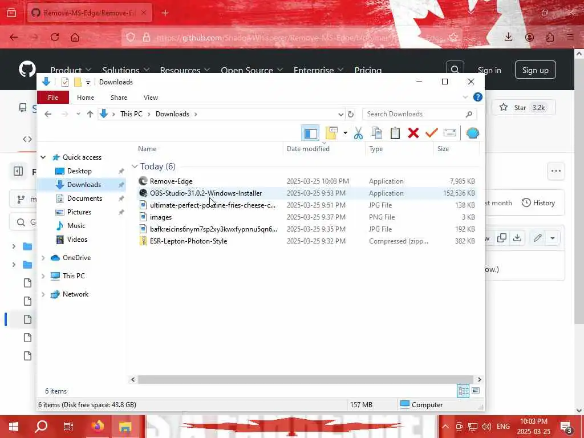Click the Paste clipboard icon
The height and width of the screenshot is (438, 584).
(395, 133)
